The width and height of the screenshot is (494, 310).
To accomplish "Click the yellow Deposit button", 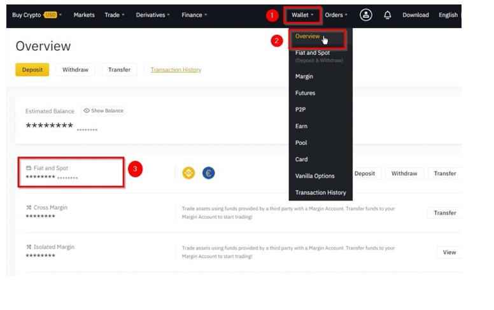I will (32, 69).
